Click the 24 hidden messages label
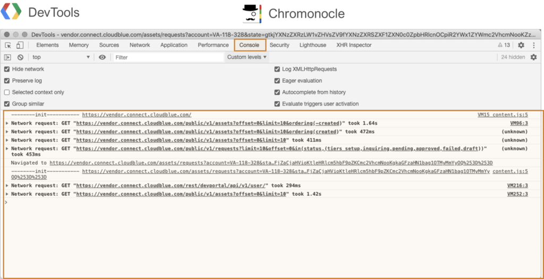This screenshot has height=279, width=544. point(513,57)
